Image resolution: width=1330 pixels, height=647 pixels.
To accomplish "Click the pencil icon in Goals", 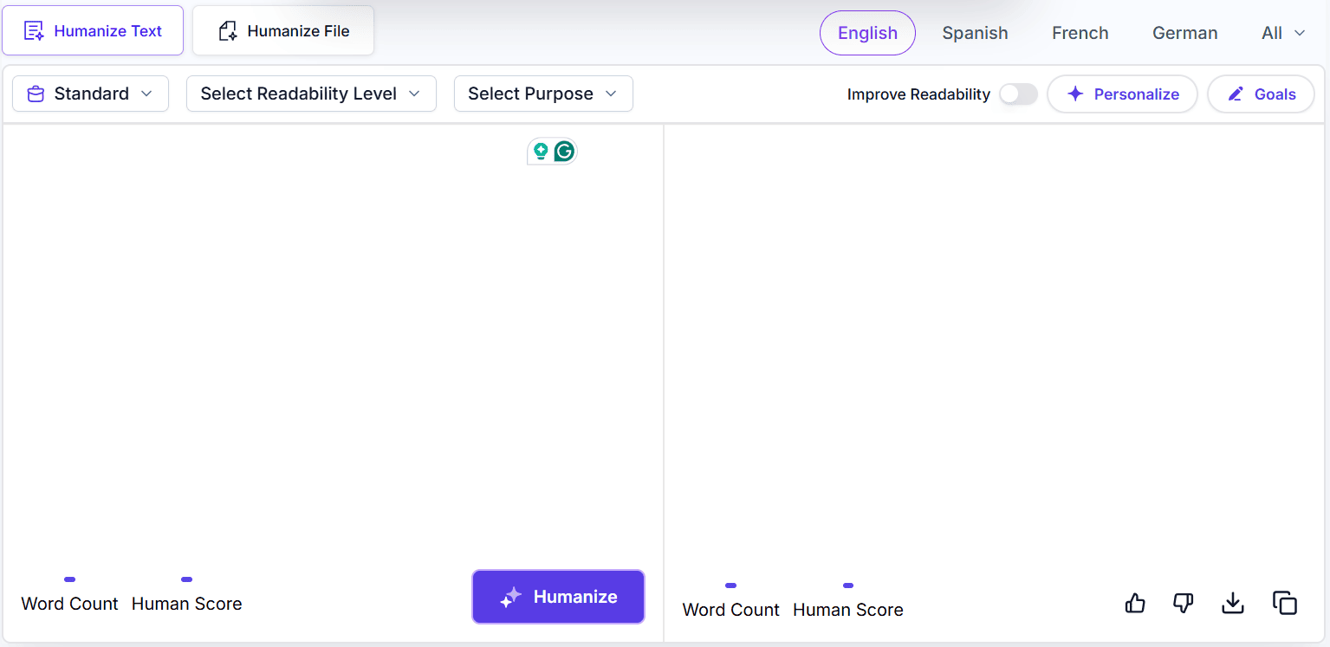I will (1236, 94).
